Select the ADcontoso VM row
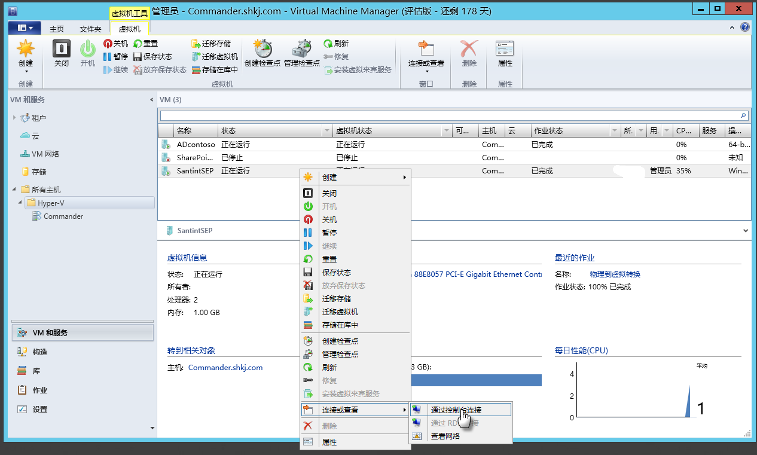This screenshot has height=455, width=757. 454,144
